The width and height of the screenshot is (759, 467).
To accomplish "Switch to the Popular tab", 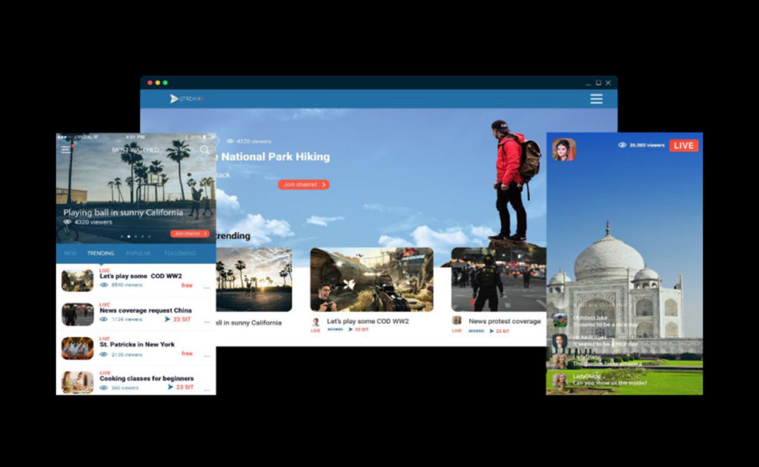I will coord(138,254).
